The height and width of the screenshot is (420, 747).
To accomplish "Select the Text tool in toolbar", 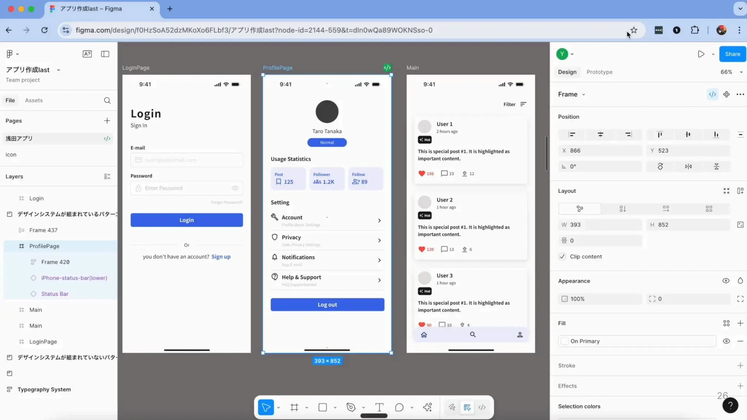I will 379,407.
